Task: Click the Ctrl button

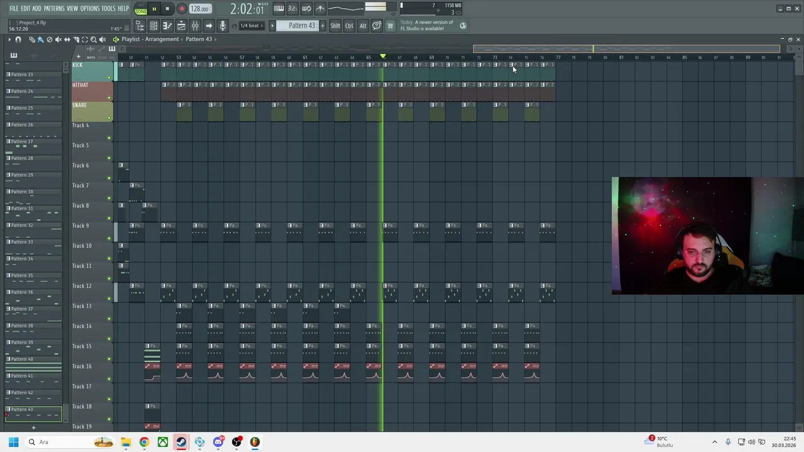Action: (x=349, y=26)
